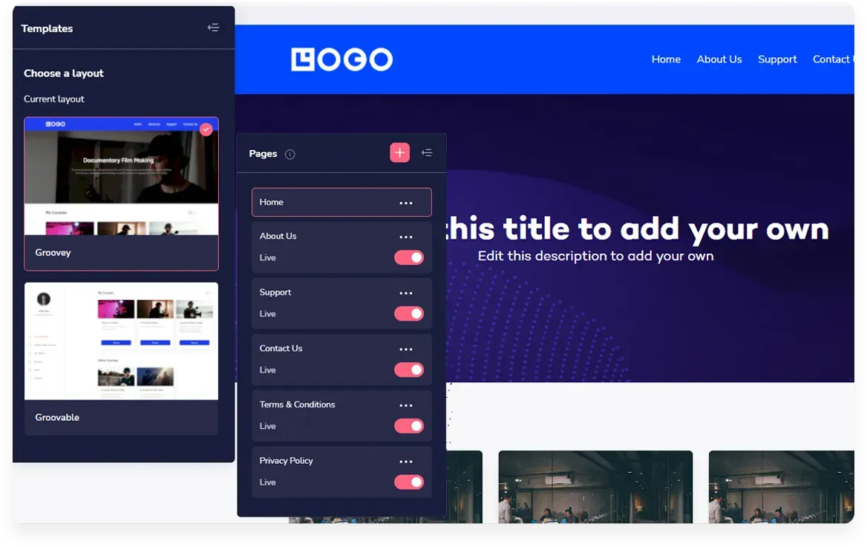Toggle About Us page live switch
Viewport: 867px width, 547px height.
[409, 258]
